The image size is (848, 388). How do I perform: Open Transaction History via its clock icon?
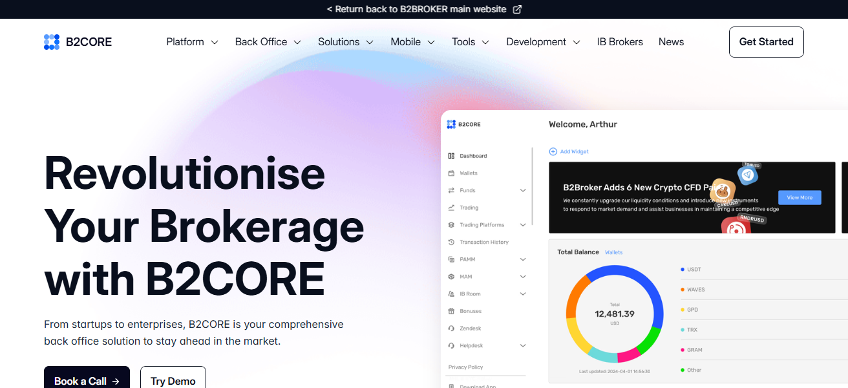[452, 242]
